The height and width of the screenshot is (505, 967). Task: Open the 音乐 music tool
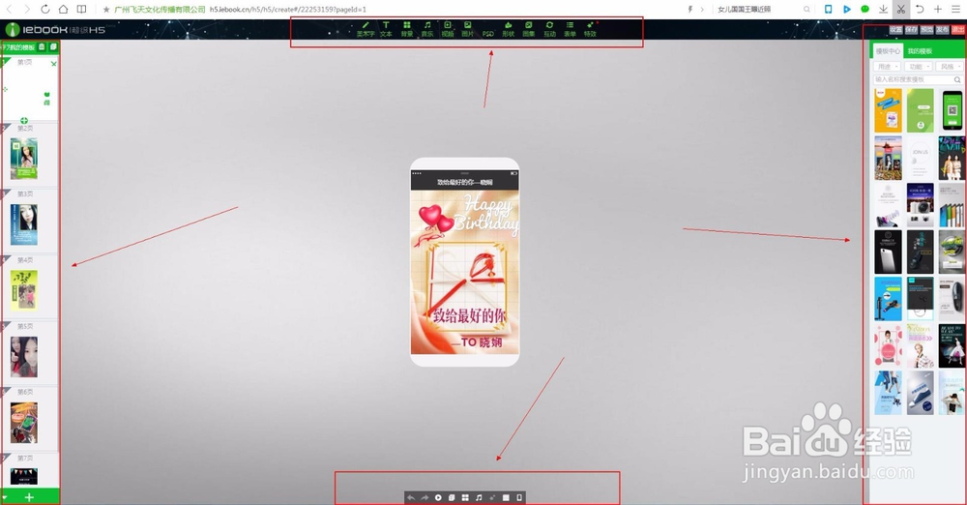click(x=427, y=29)
